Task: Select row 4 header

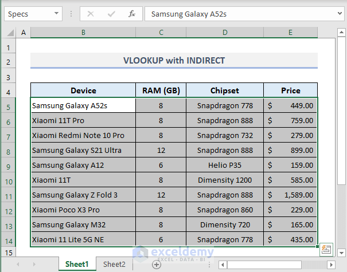Action: [x=9, y=92]
